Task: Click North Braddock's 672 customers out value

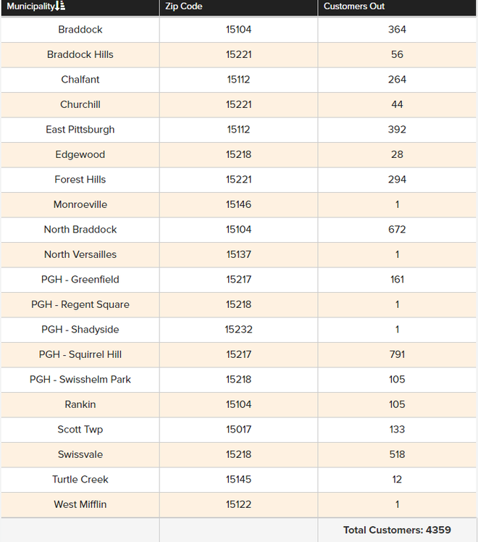Action: [x=397, y=230]
